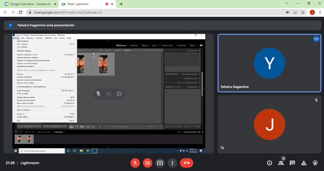Bookmark this page with the star icon
This screenshot has width=324, height=171.
303,12
